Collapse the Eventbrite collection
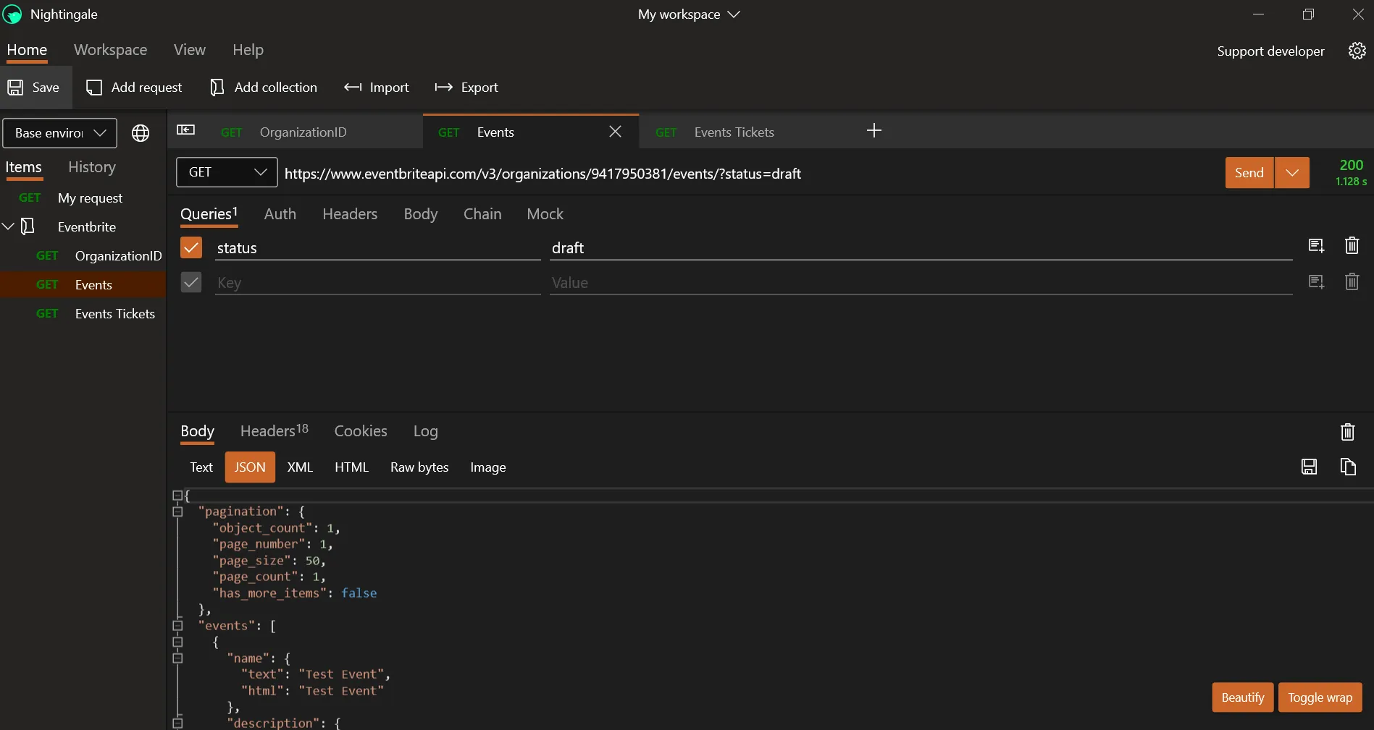 pyautogui.click(x=9, y=226)
